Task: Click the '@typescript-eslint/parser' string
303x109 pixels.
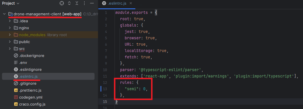Action: tap(170, 70)
